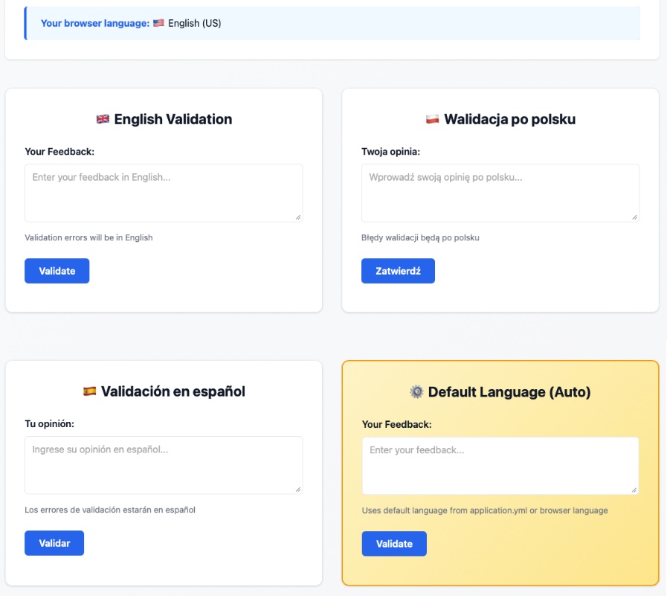Focus the 'Enter your feedback in English' textarea
Viewport: 667px width, 596px height.
(x=164, y=192)
